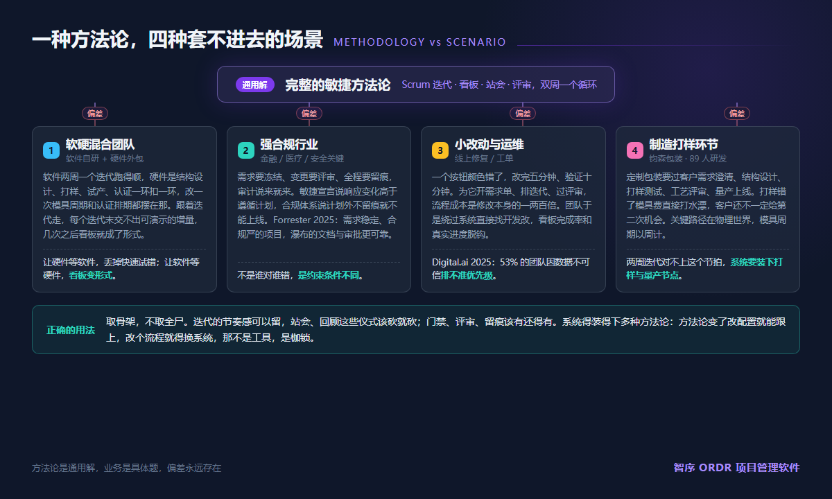Click the 偏差 tag above 软硬混合团队 card
The width and height of the screenshot is (832, 499).
pyautogui.click(x=95, y=114)
